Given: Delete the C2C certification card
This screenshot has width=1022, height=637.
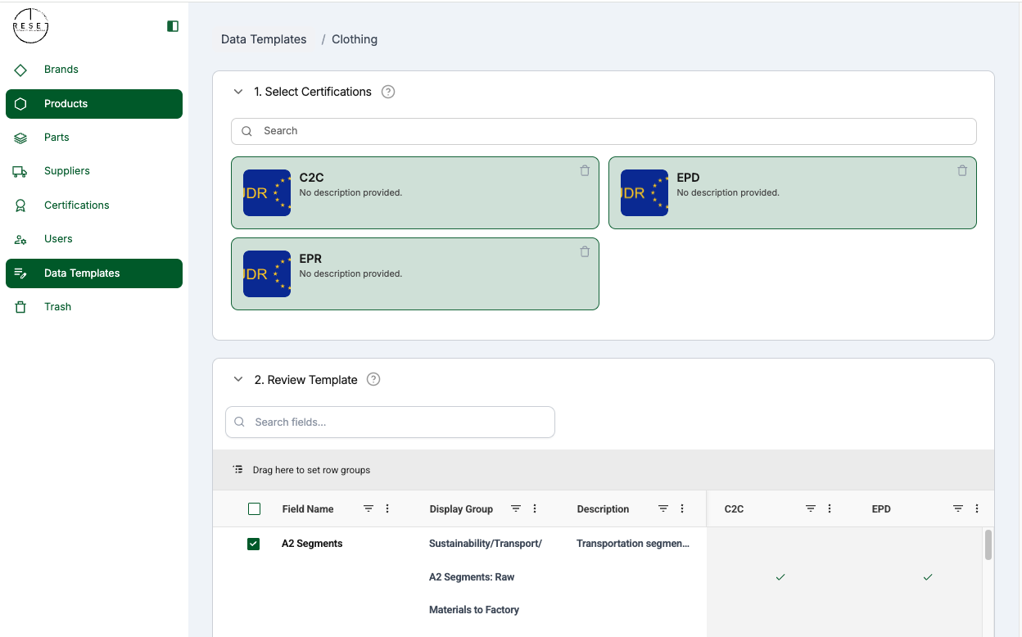Looking at the screenshot, I should (585, 171).
